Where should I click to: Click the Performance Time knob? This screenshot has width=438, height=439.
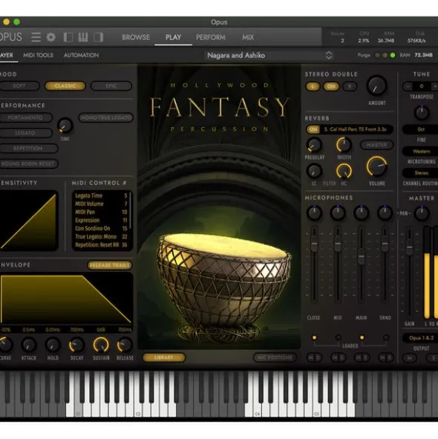point(65,126)
